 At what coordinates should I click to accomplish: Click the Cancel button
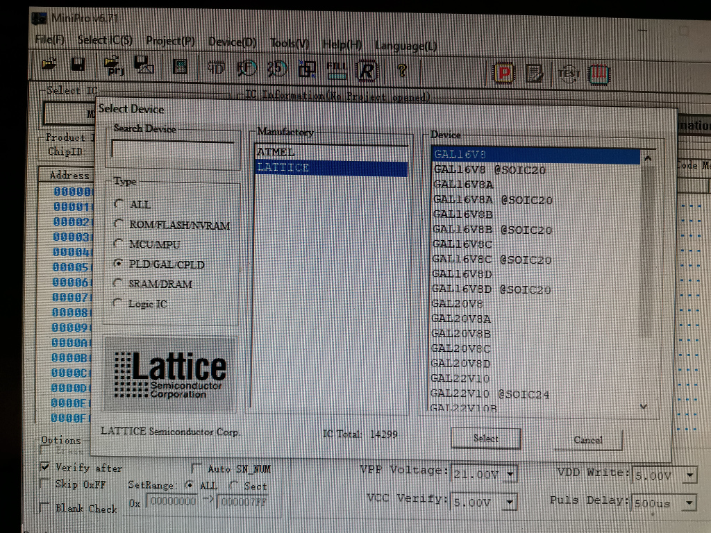[x=587, y=439]
